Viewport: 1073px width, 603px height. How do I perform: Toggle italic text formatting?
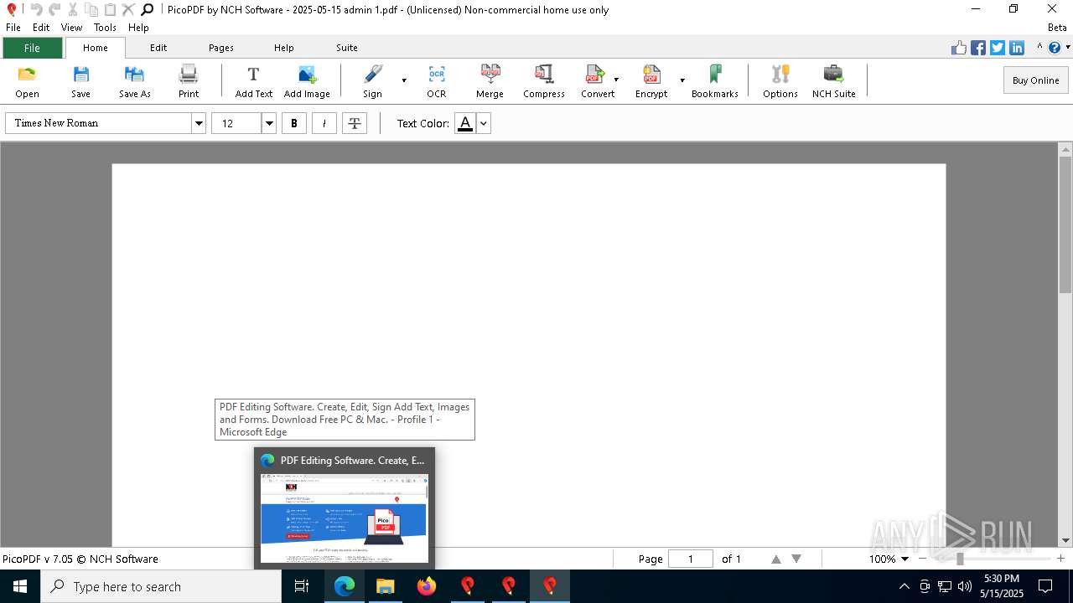click(x=324, y=123)
